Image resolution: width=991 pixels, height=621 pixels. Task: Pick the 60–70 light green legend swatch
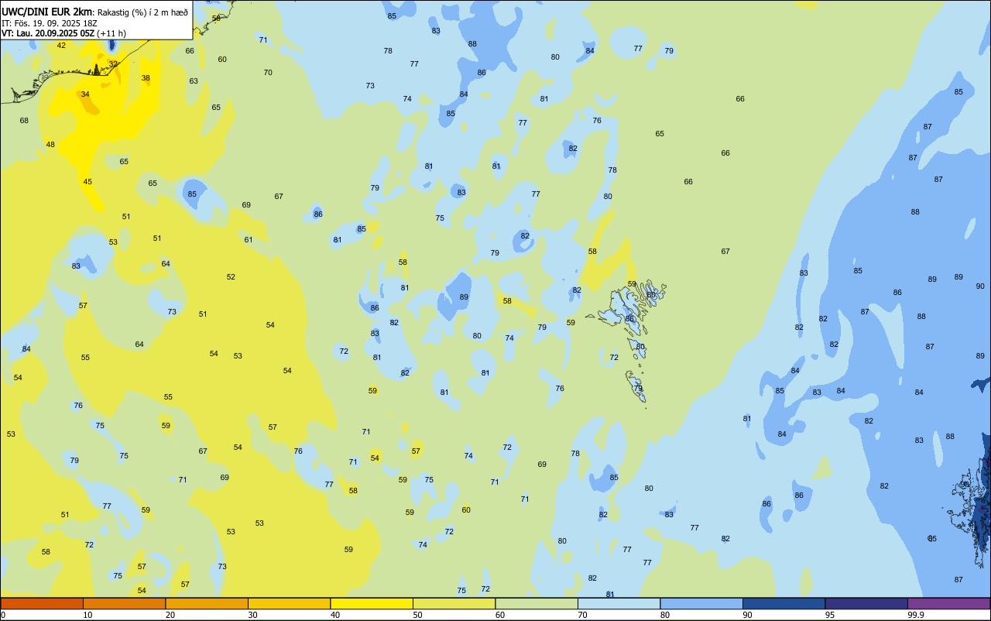[537, 603]
